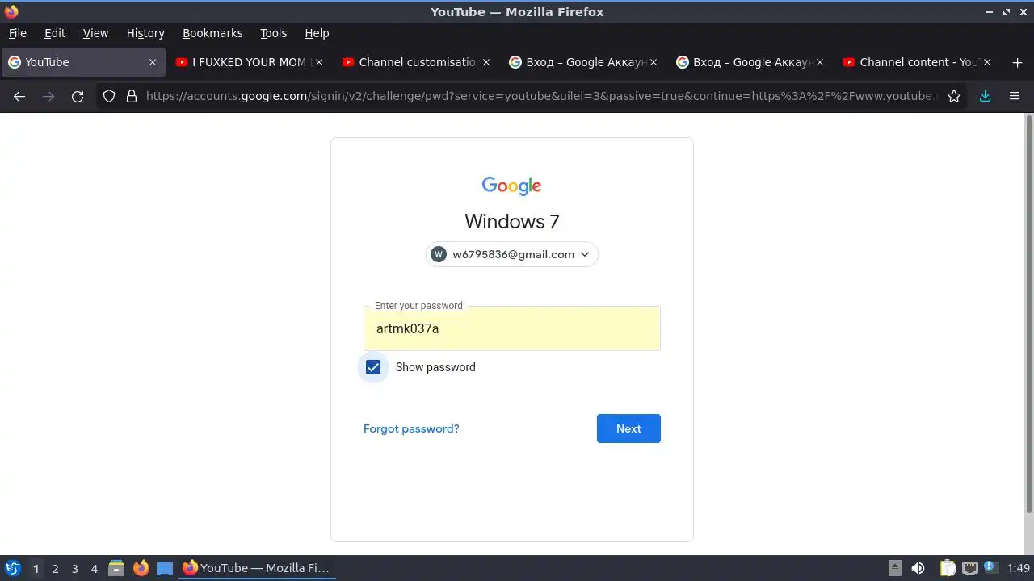Close the YouTube tab

(153, 62)
